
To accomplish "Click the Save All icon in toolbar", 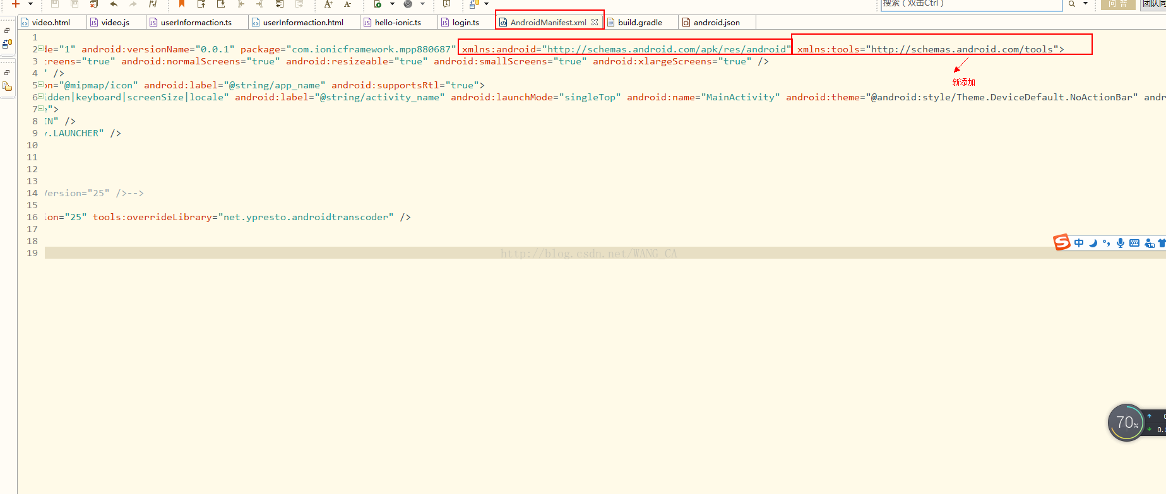I will click(74, 4).
